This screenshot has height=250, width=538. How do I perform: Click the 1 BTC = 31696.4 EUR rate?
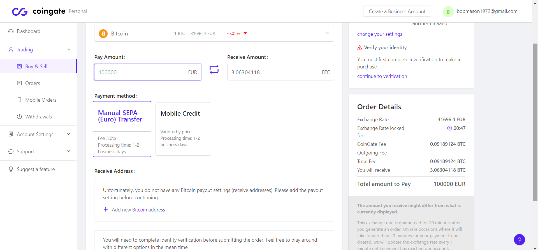click(x=195, y=34)
